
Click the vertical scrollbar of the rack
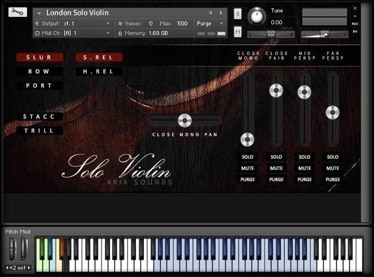[x=365, y=112]
